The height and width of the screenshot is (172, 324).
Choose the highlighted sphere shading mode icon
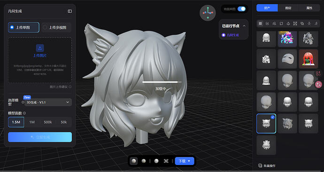click(x=134, y=161)
